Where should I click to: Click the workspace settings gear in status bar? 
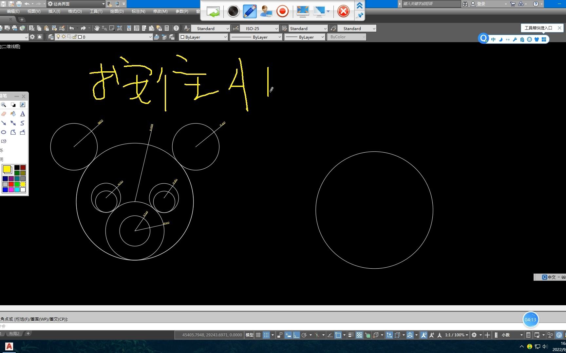pyautogui.click(x=474, y=335)
